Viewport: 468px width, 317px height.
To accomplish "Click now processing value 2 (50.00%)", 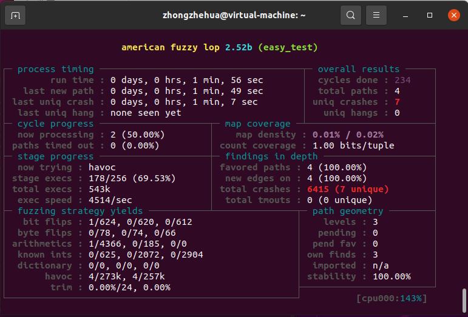I will tap(138, 135).
